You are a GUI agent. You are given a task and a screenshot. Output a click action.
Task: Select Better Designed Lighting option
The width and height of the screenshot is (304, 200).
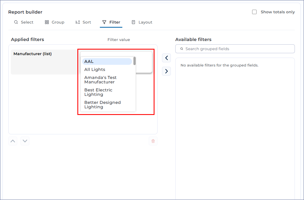tap(107, 105)
